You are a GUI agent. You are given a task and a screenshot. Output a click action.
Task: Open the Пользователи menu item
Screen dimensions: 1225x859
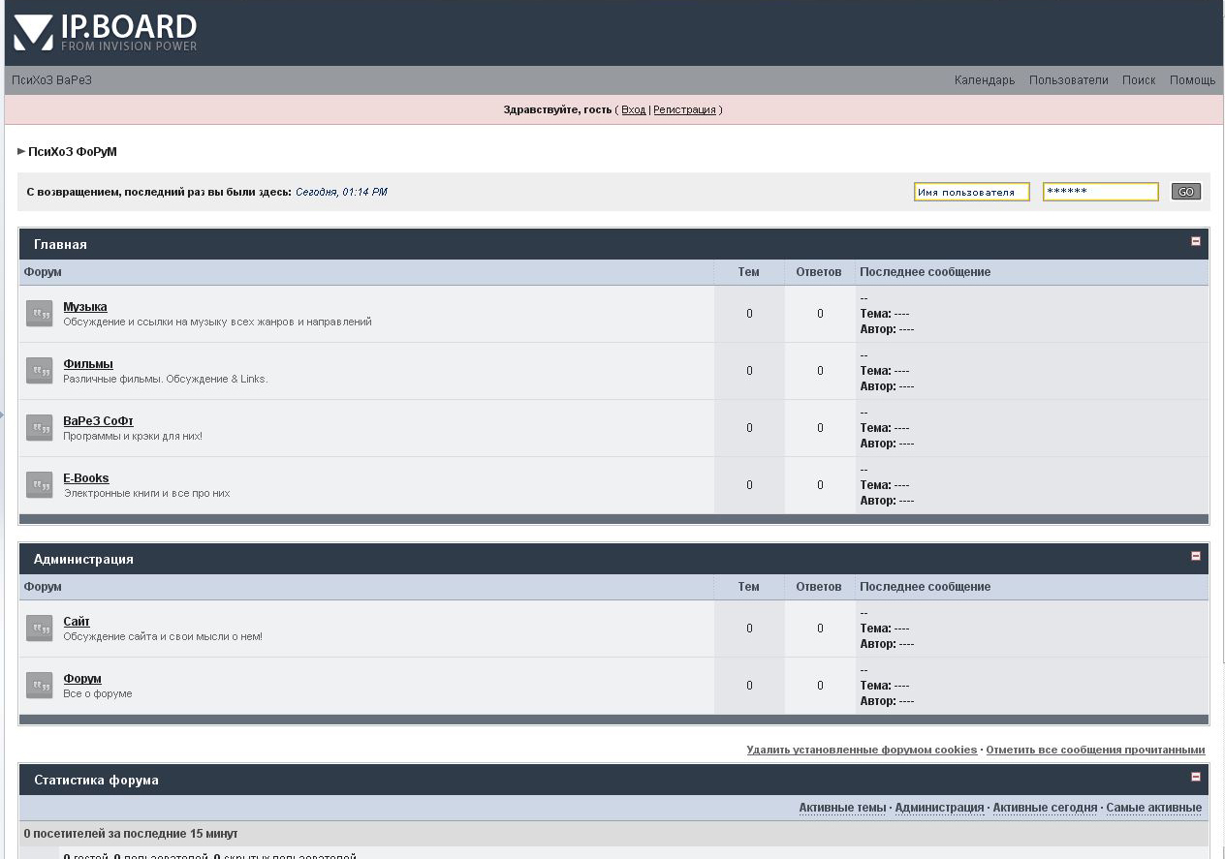(x=1067, y=80)
